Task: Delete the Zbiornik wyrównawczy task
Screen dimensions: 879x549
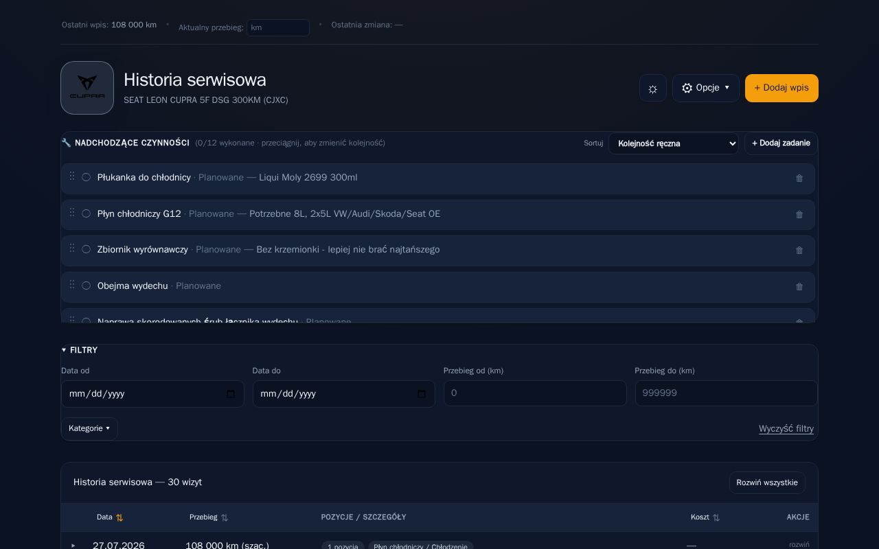Action: 799,250
